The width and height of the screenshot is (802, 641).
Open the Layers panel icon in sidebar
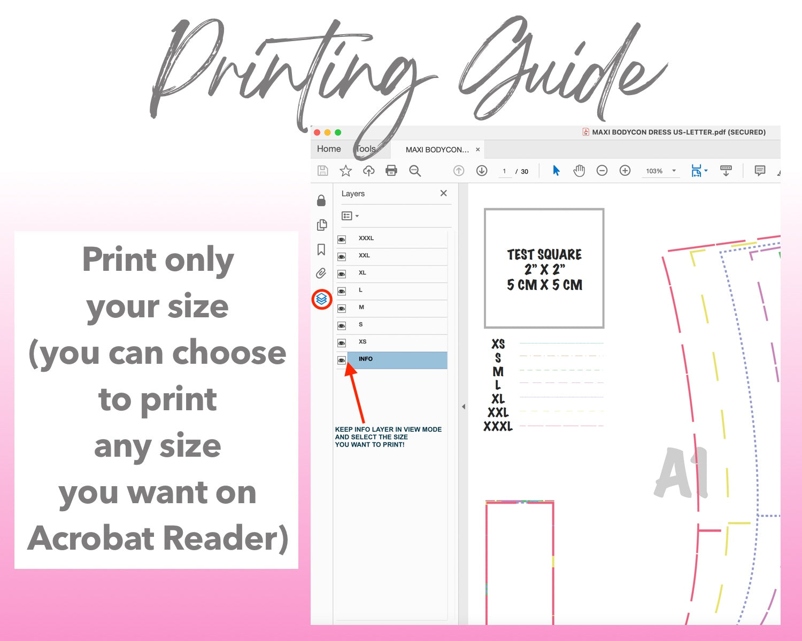tap(321, 299)
